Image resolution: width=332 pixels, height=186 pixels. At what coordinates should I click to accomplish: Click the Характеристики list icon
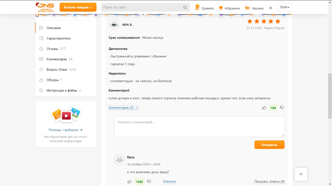point(41,38)
